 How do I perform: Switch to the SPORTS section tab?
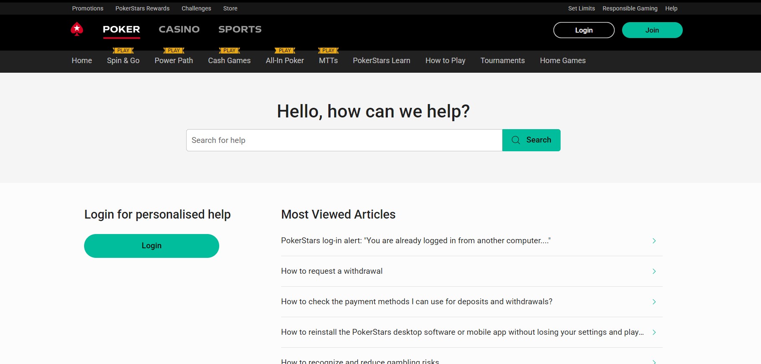point(240,29)
